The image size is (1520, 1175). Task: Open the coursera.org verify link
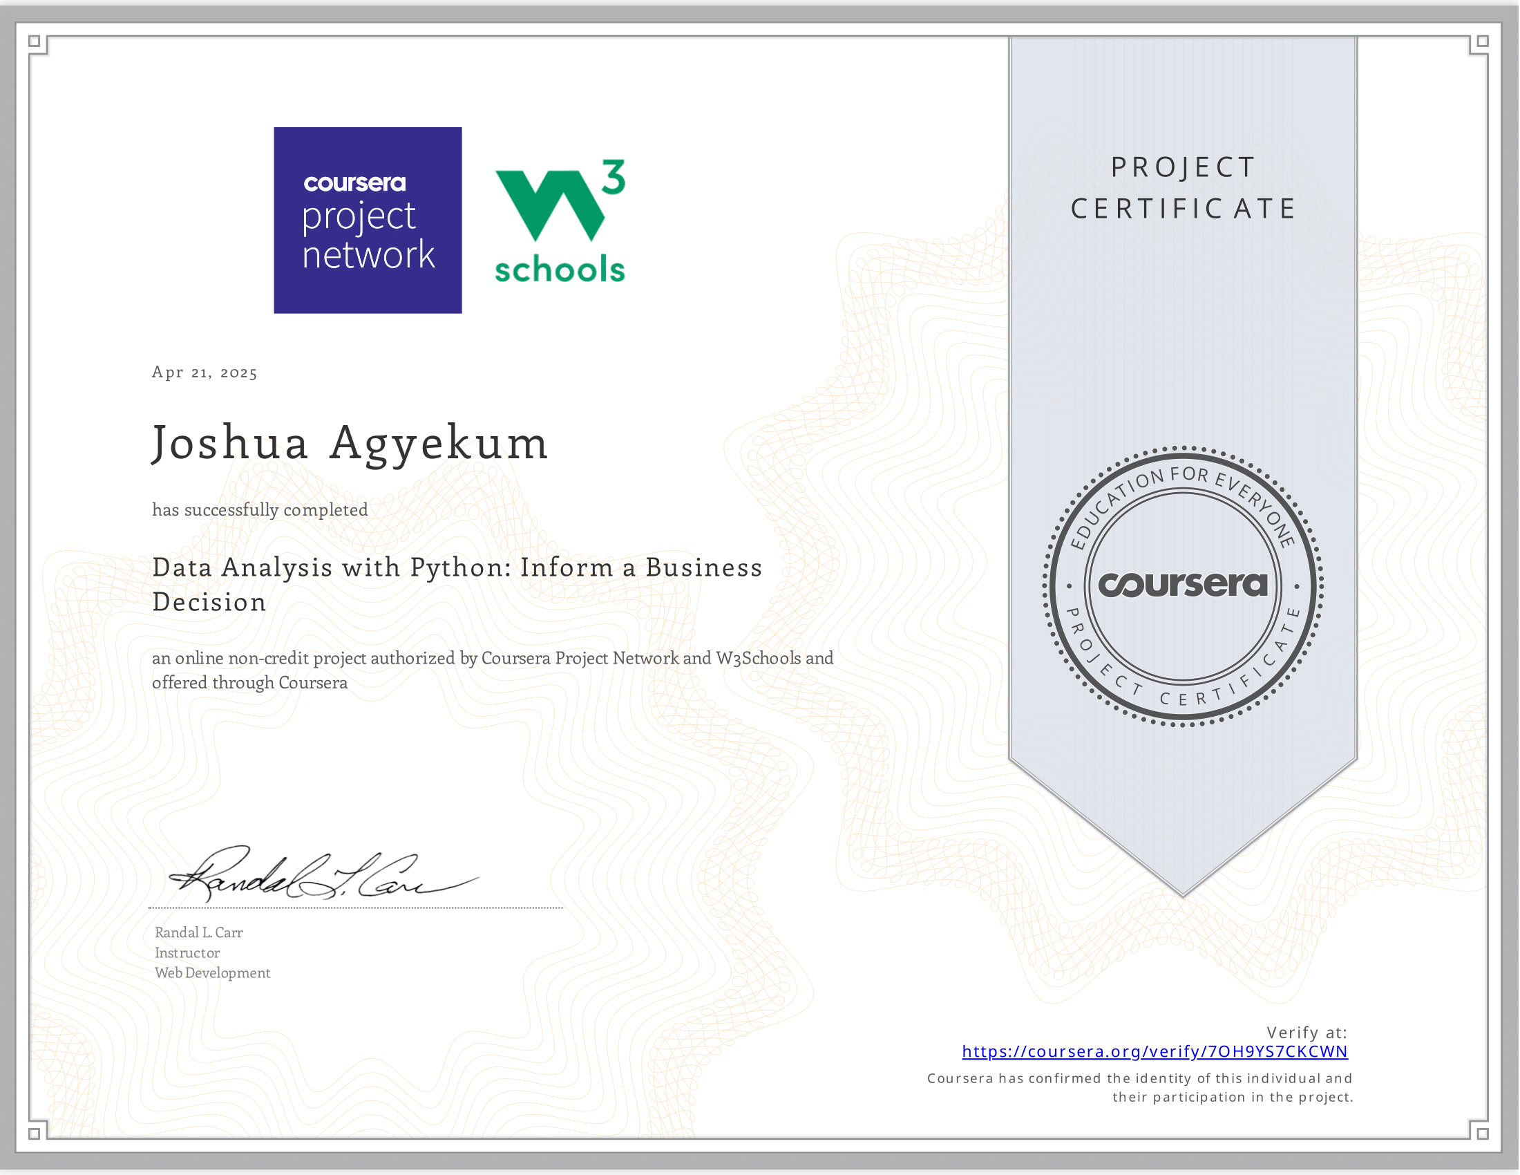point(1155,1051)
